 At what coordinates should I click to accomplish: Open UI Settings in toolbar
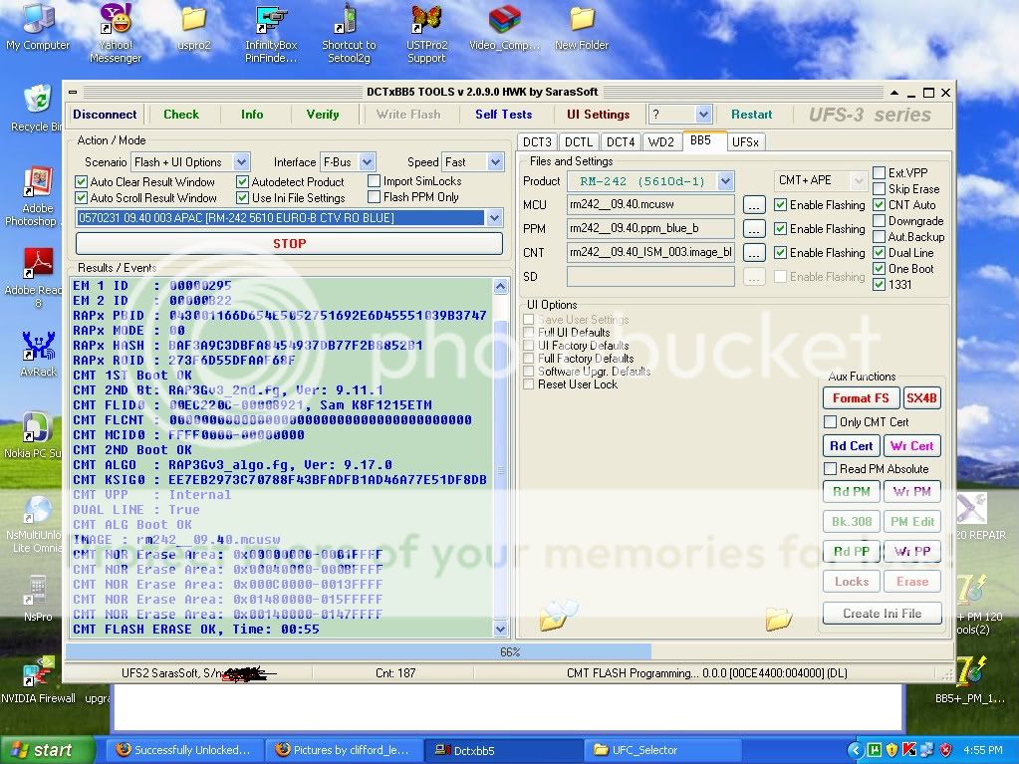tap(598, 115)
